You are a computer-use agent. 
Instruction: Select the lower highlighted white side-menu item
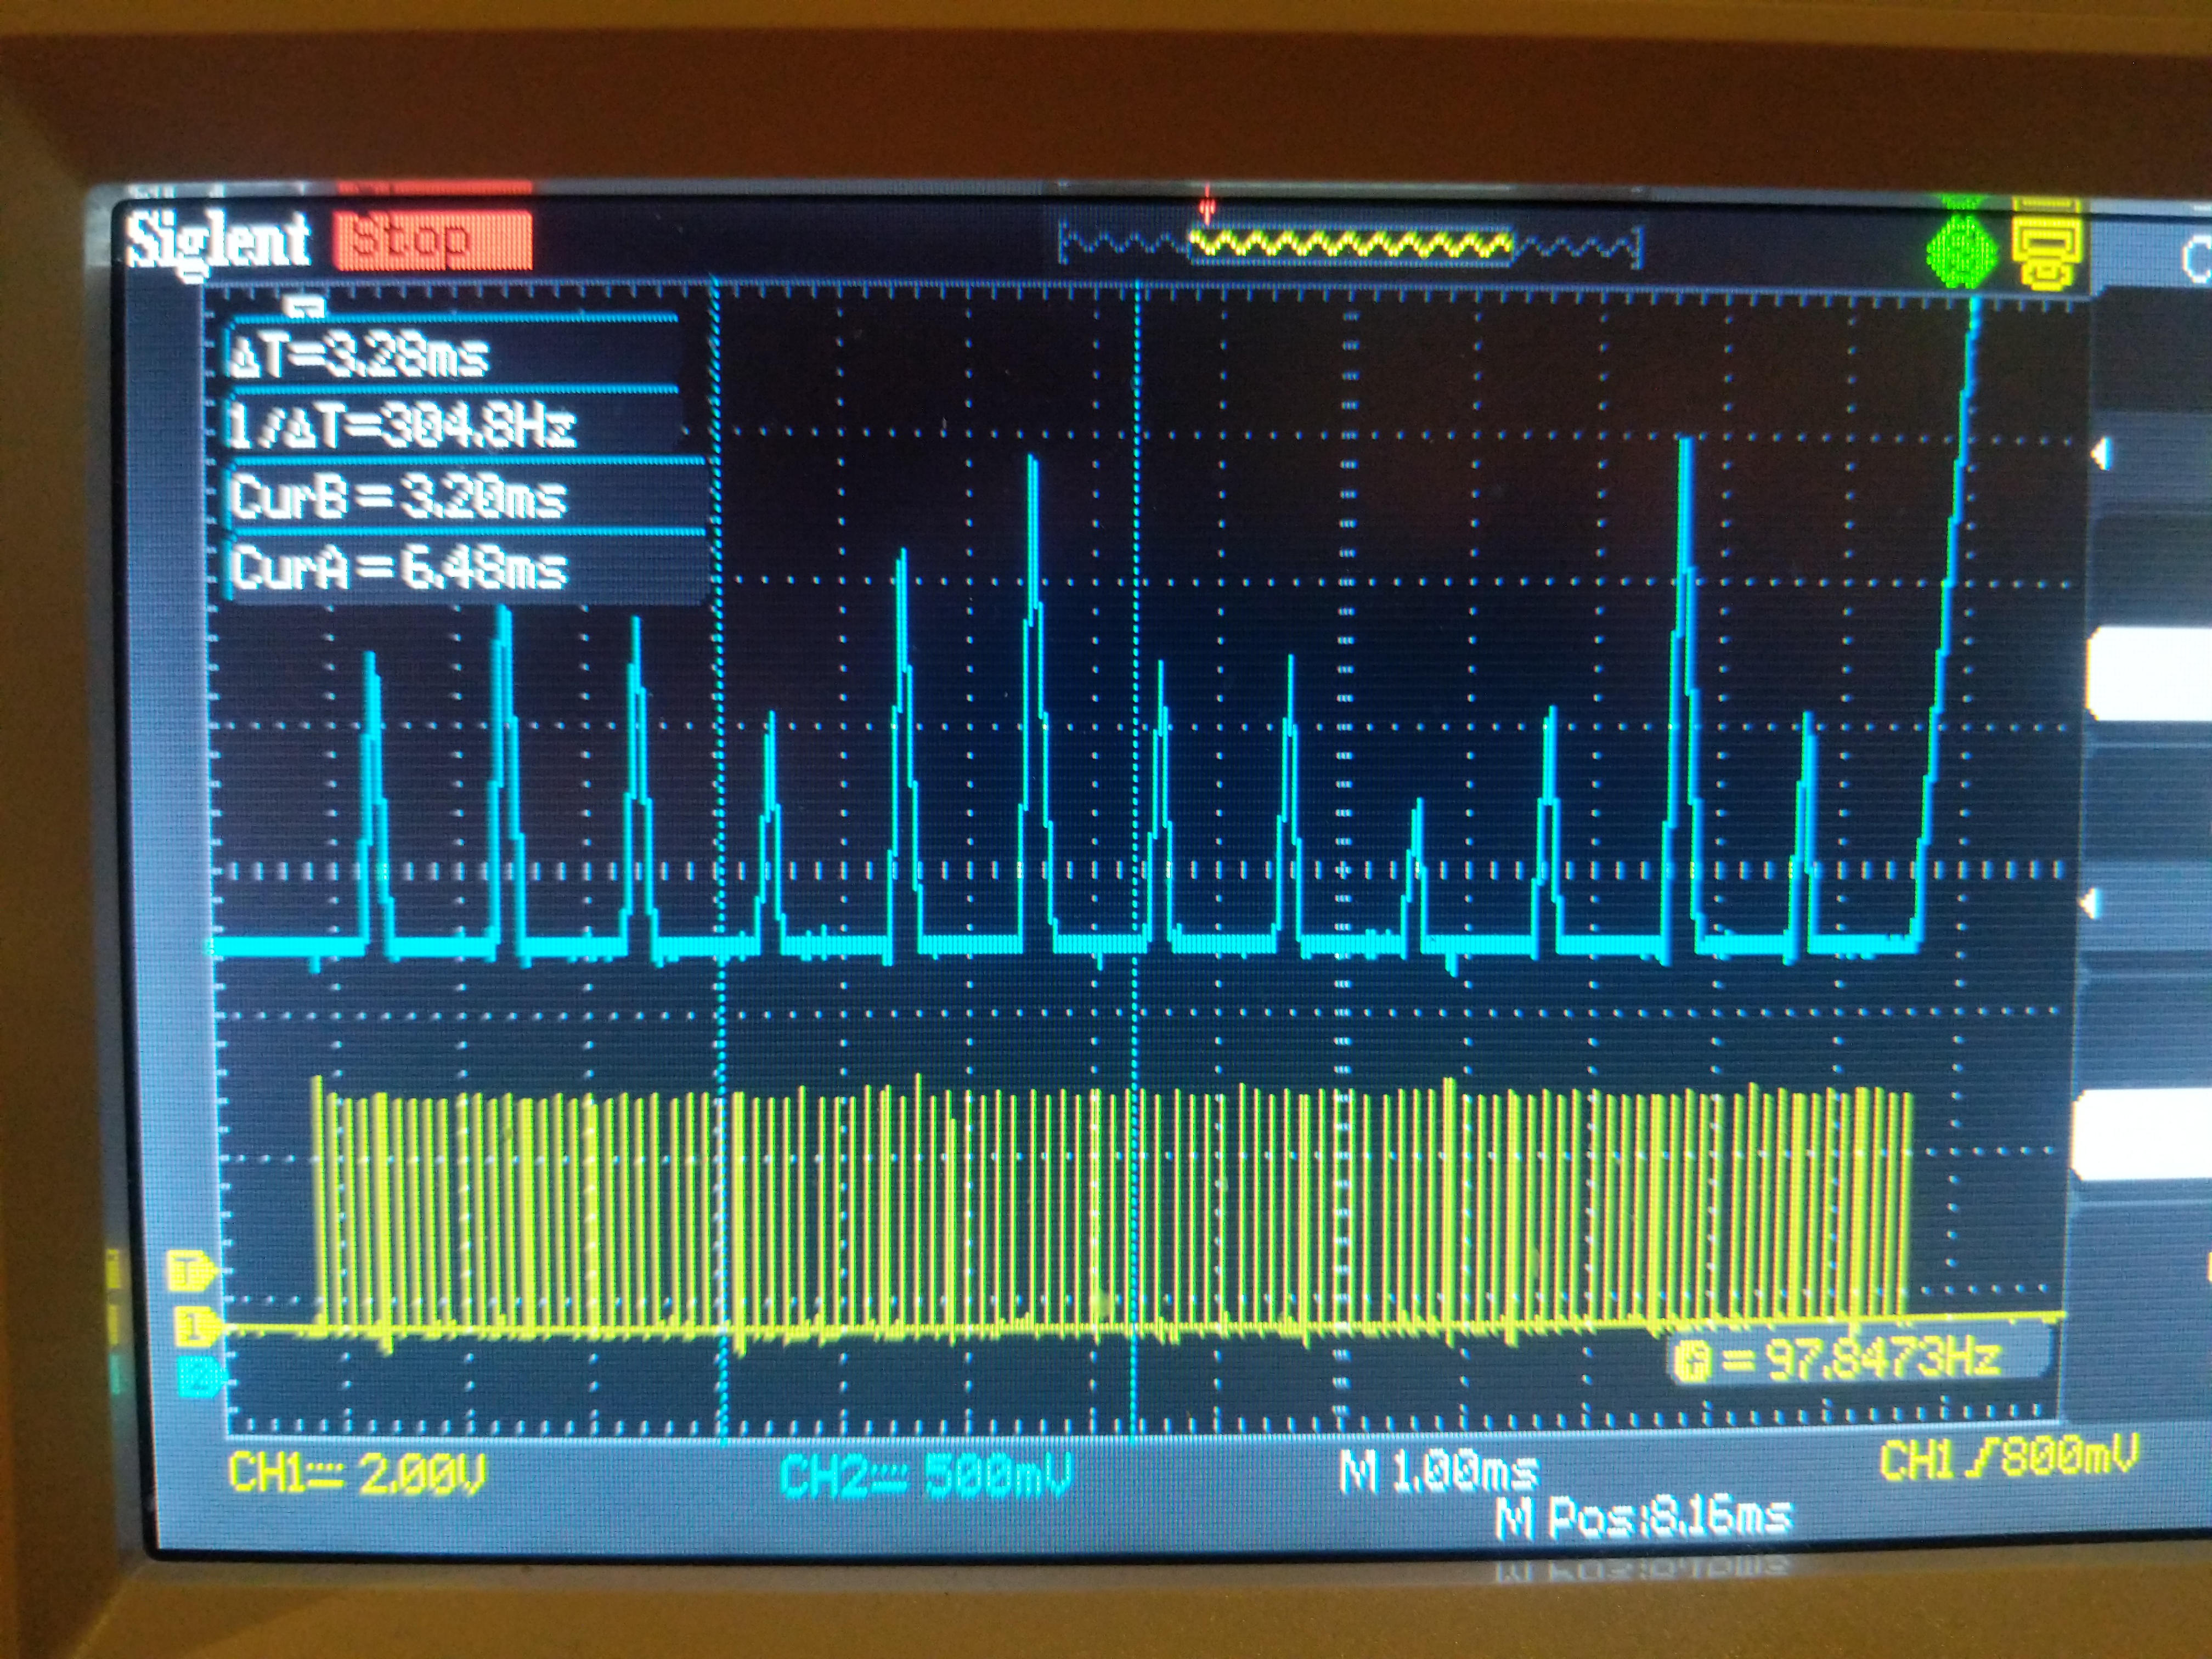(2142, 1134)
